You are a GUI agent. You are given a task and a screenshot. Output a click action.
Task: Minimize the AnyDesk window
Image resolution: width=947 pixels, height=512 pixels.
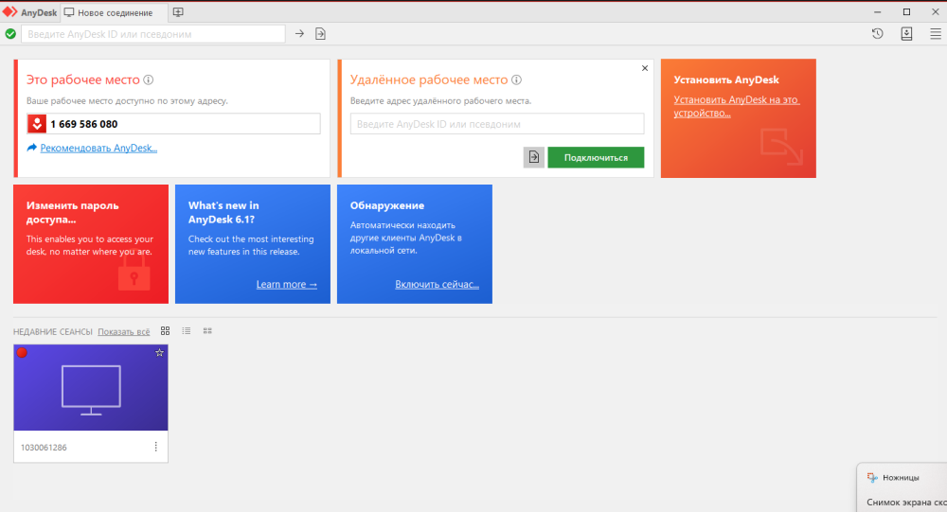click(878, 11)
